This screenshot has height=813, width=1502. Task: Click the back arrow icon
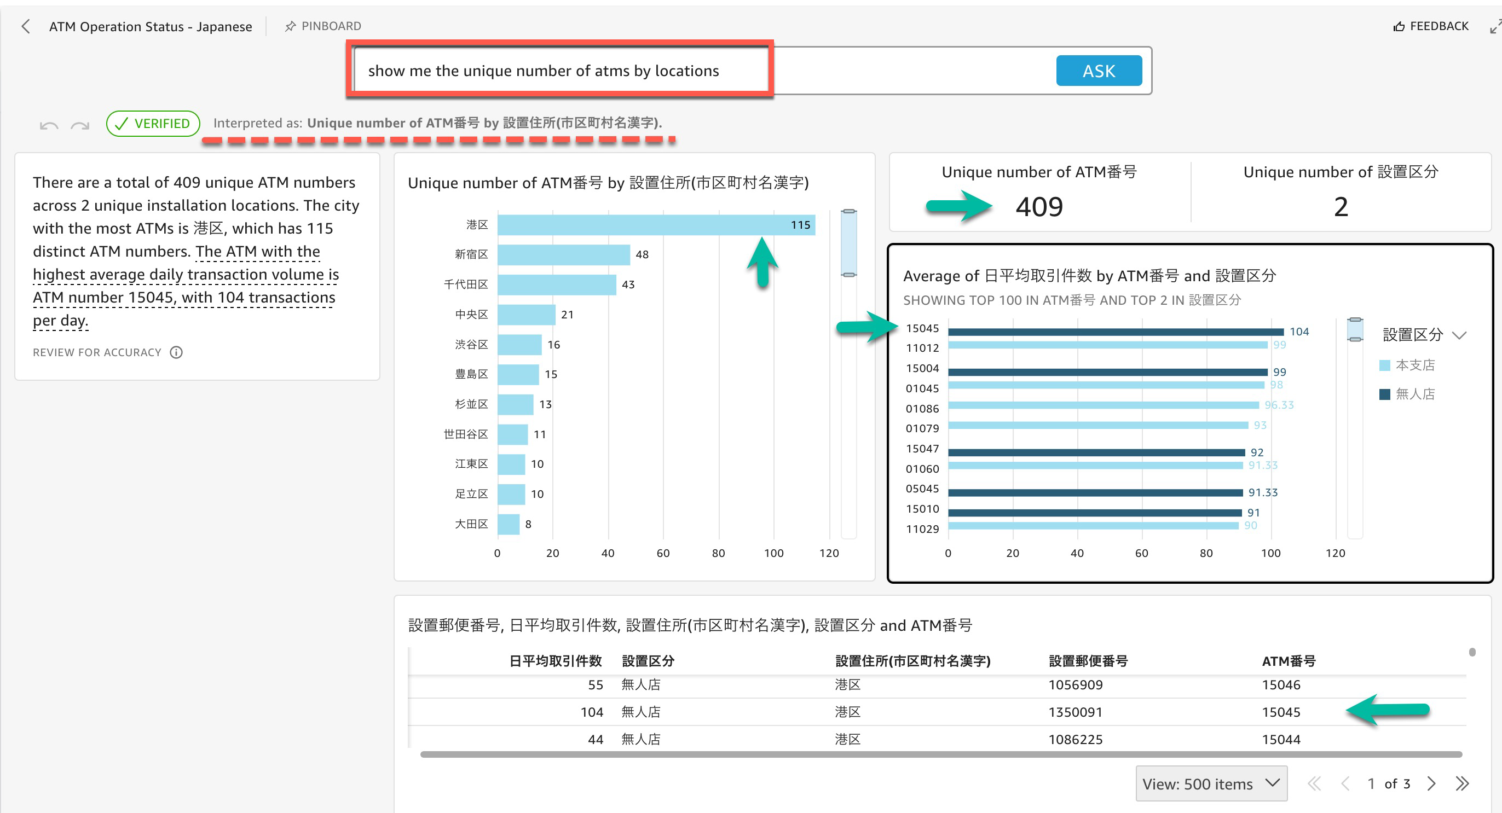click(26, 26)
